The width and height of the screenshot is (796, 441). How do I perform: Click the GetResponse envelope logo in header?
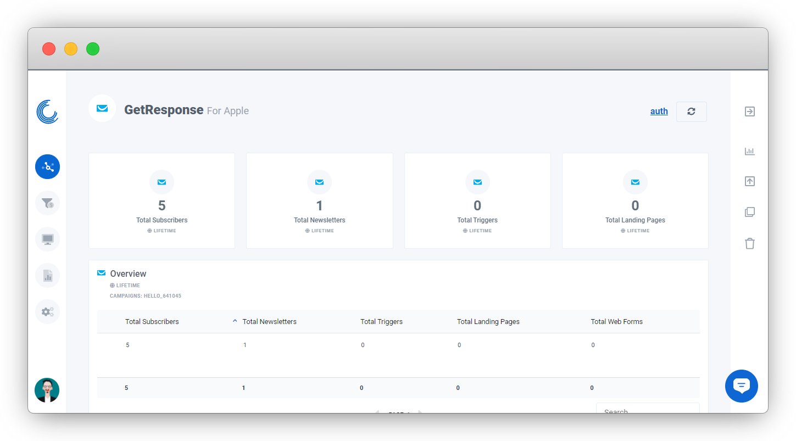coord(102,108)
